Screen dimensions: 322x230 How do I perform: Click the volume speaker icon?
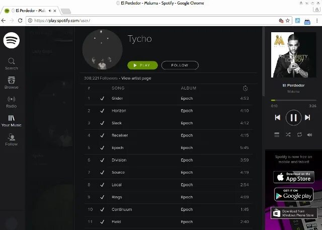tap(309, 135)
